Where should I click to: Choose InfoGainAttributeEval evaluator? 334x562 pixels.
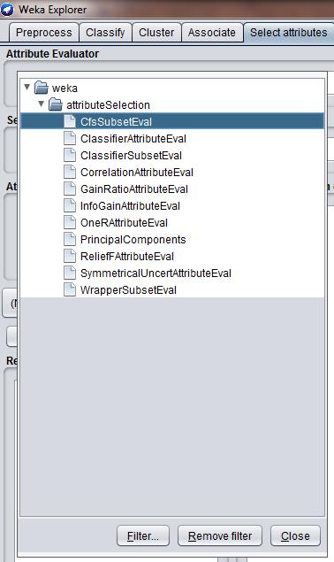pos(130,206)
